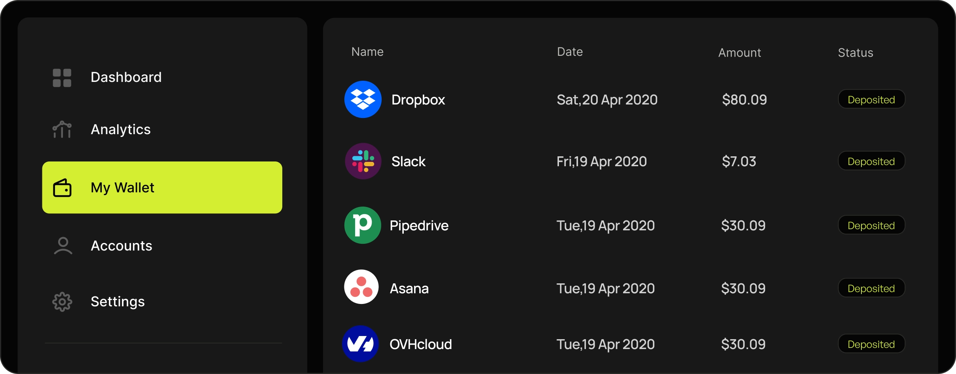Click the Slack logo icon
The height and width of the screenshot is (374, 956).
pos(363,161)
